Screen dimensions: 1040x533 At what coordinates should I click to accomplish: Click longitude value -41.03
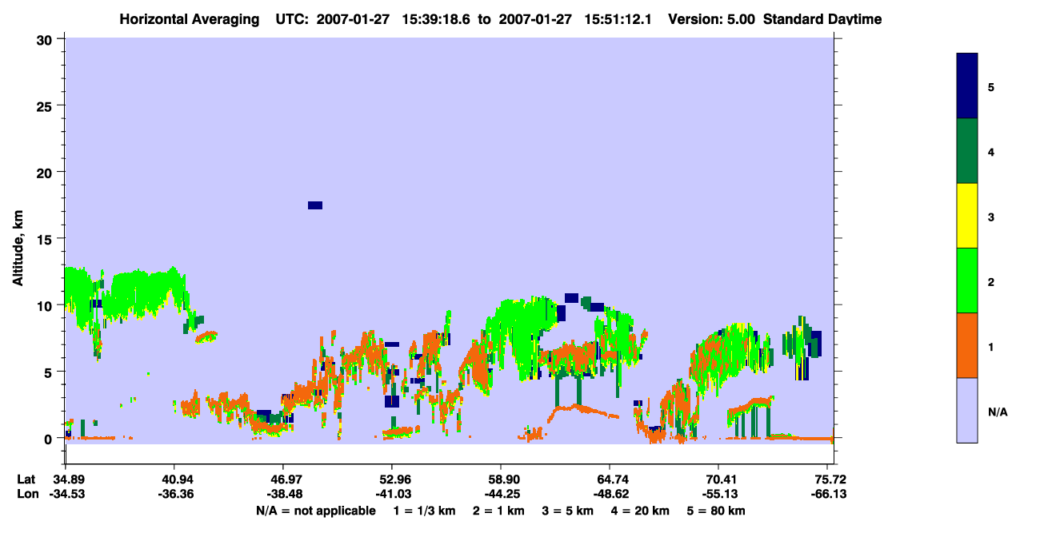click(x=392, y=494)
